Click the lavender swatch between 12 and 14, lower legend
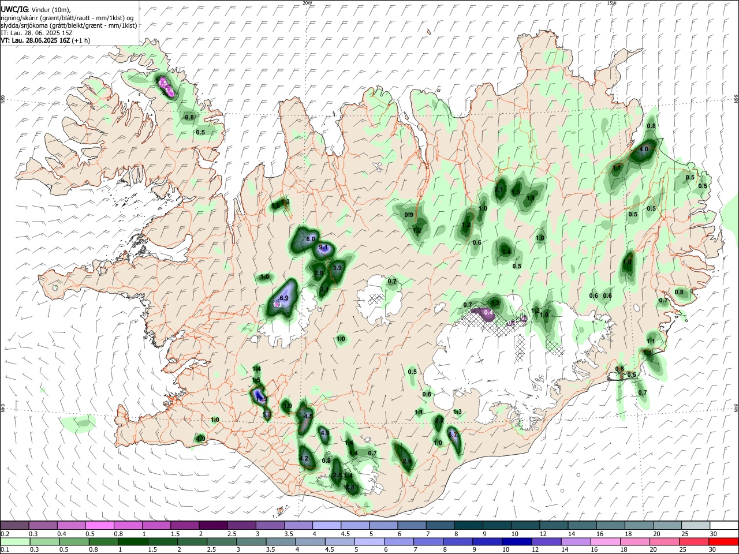The image size is (739, 554). click(x=546, y=541)
